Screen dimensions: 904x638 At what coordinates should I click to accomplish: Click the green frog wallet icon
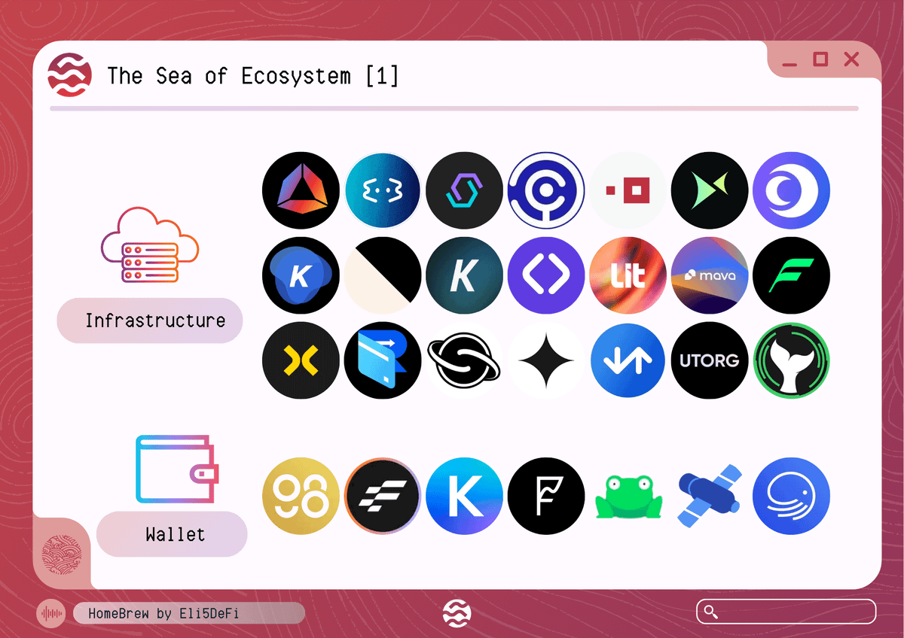[628, 497]
